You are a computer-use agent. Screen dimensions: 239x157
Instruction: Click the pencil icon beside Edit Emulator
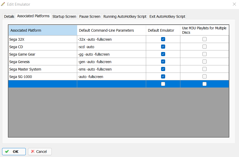[3, 4]
